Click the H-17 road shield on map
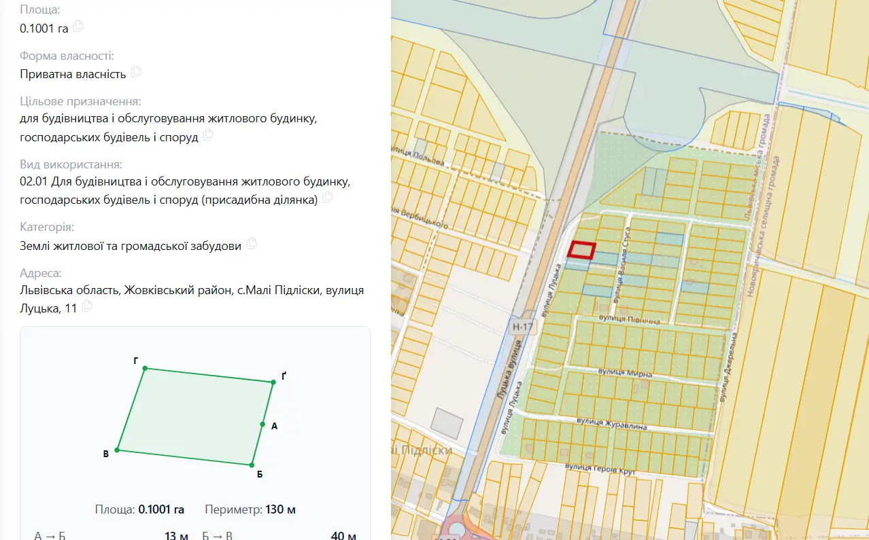The height and width of the screenshot is (540, 869). coord(523,327)
